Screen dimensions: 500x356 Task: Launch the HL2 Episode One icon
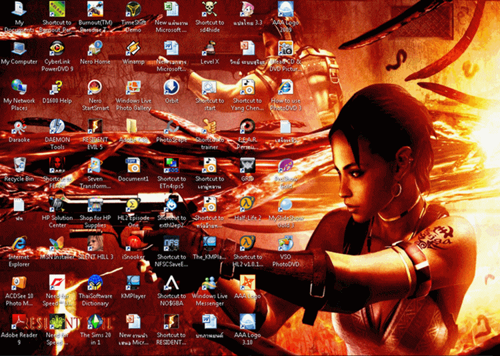tap(133, 205)
